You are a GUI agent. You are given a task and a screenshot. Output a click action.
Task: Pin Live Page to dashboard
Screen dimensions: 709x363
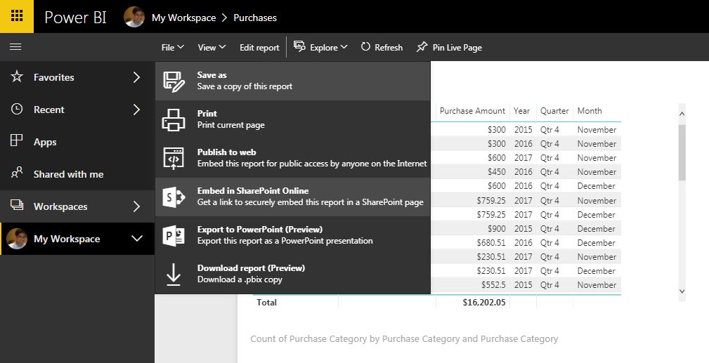point(449,48)
